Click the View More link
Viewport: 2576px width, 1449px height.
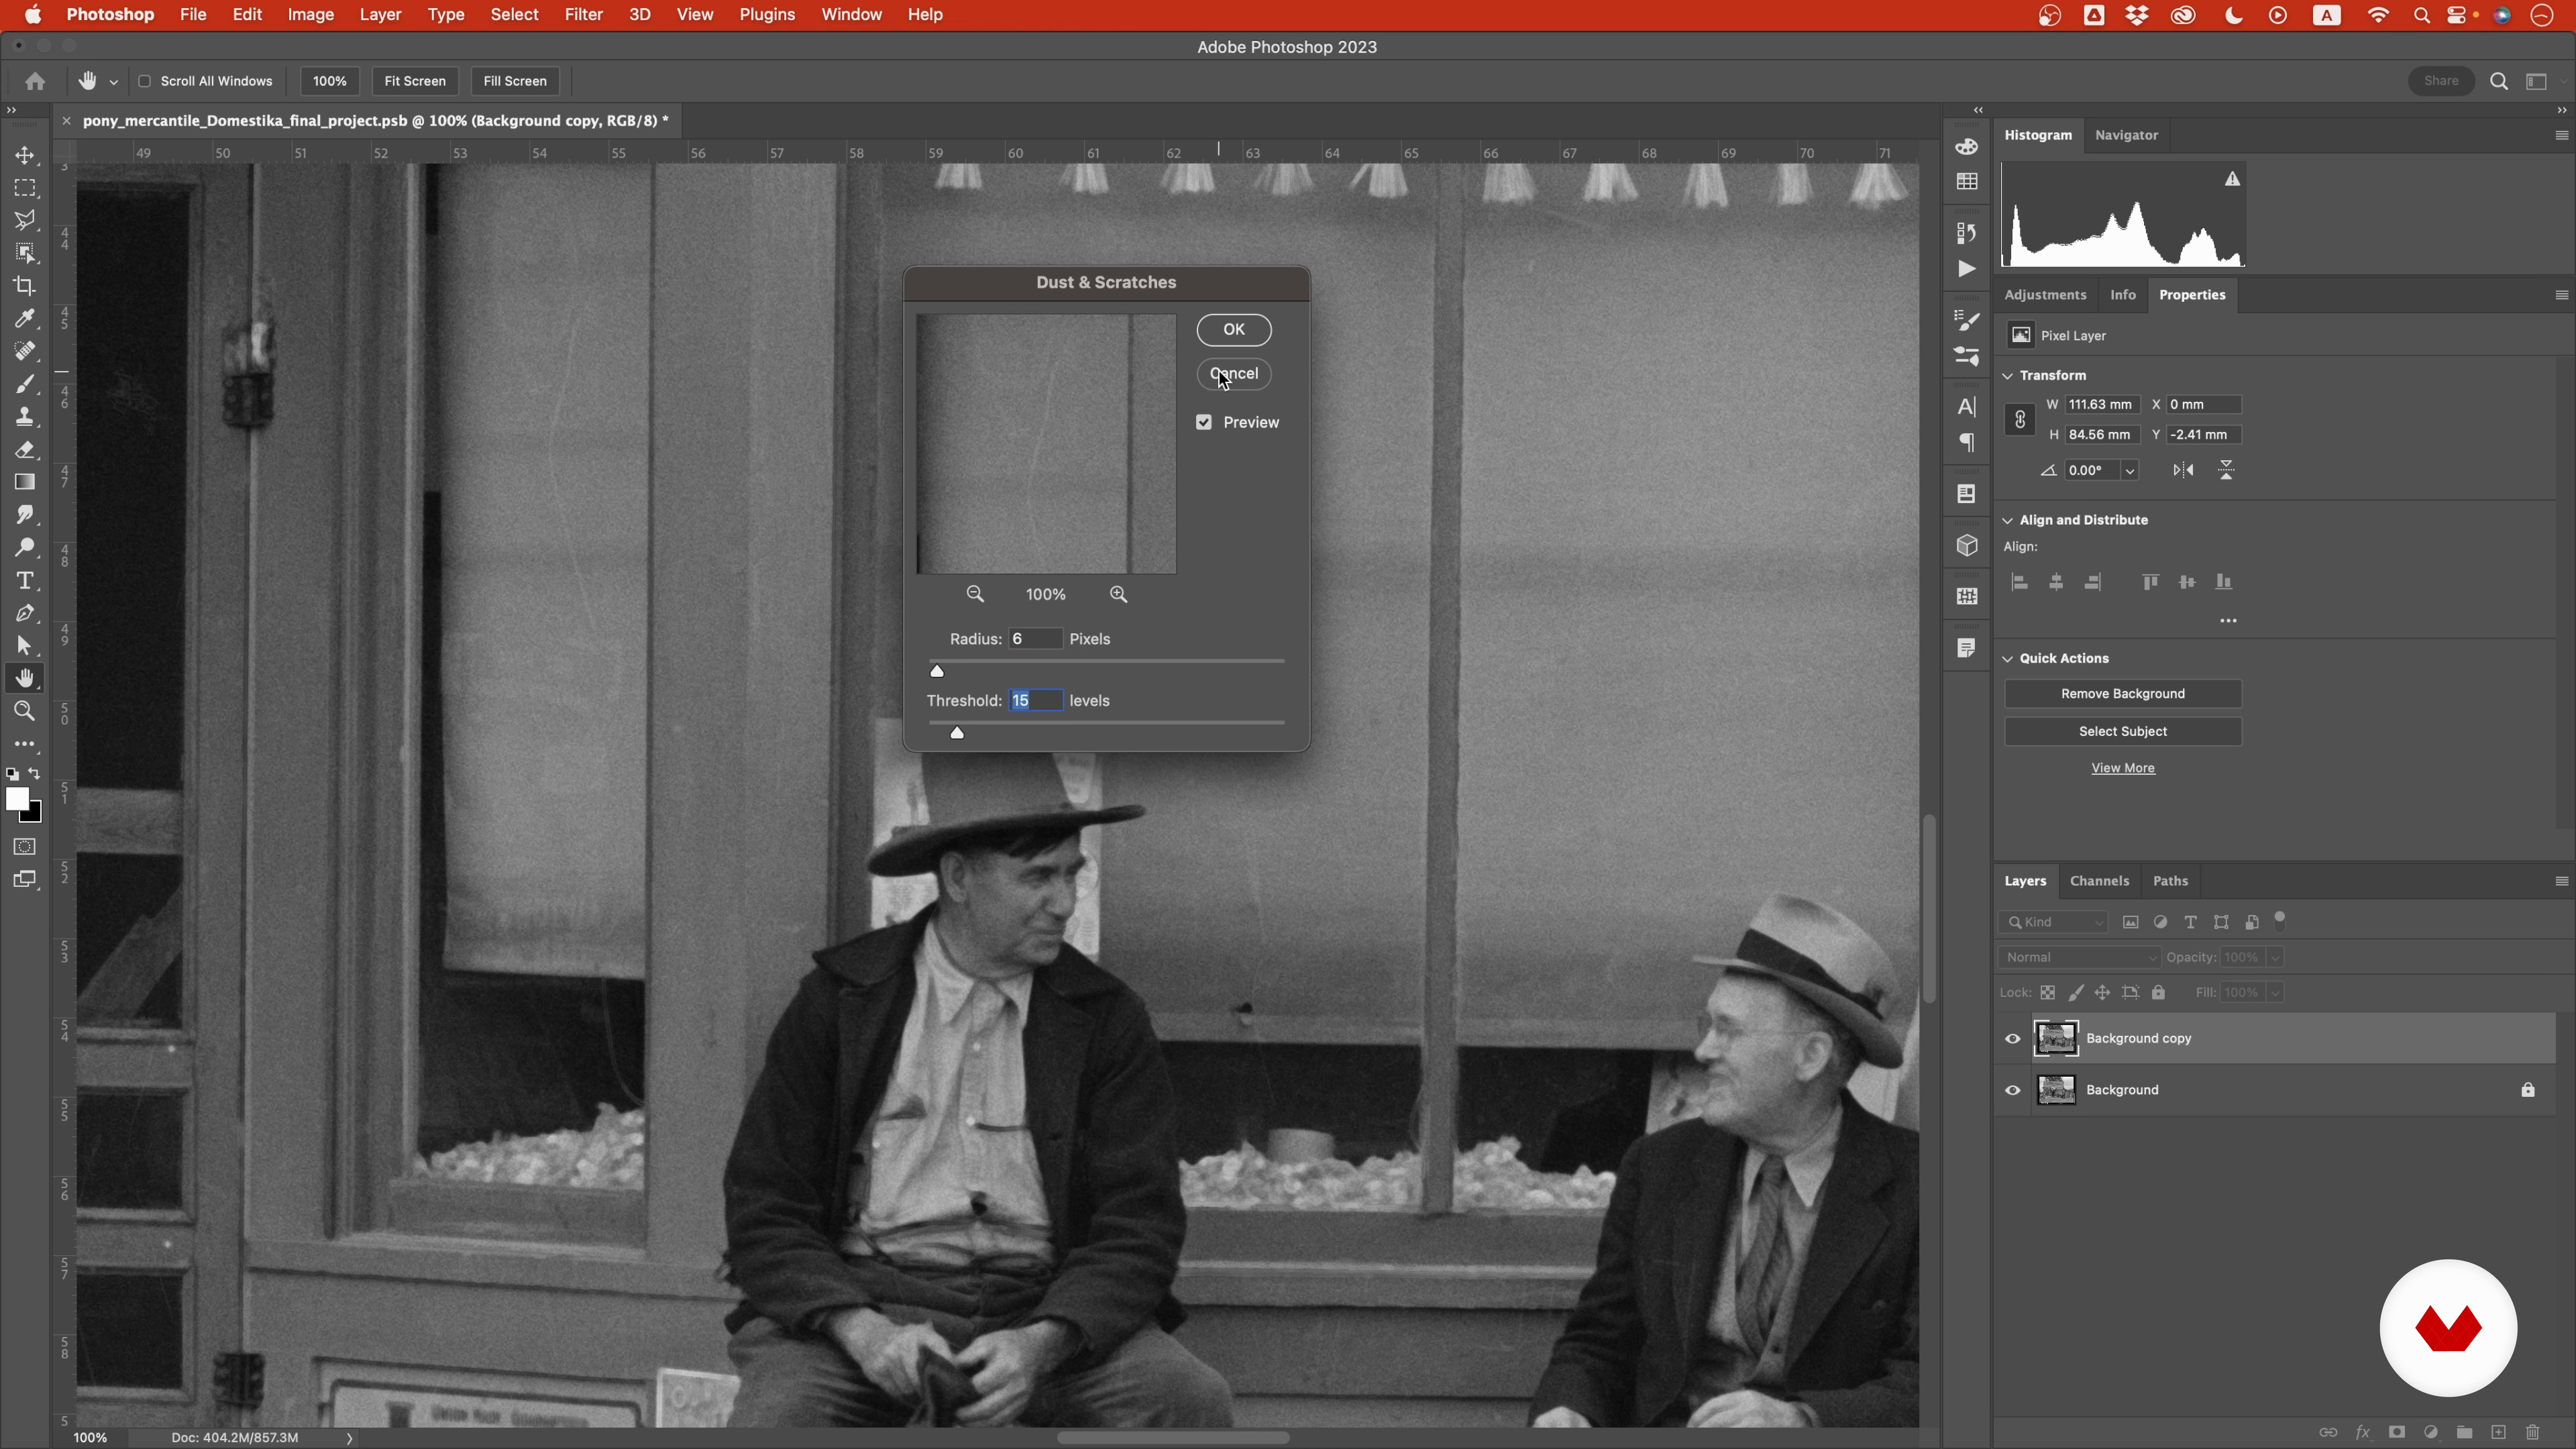[2122, 768]
